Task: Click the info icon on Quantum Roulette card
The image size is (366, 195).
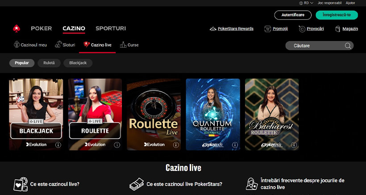Action: (235, 145)
